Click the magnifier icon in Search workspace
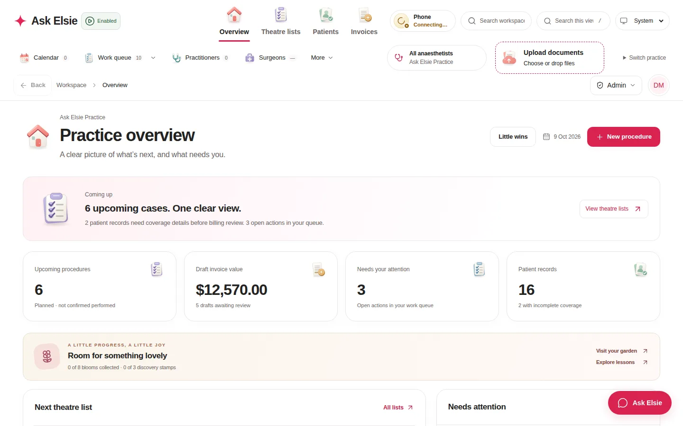Viewport: 683px width, 426px height. 472,21
